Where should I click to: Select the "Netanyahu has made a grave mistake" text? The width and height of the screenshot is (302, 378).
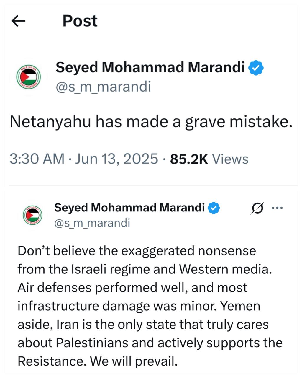coord(151,122)
